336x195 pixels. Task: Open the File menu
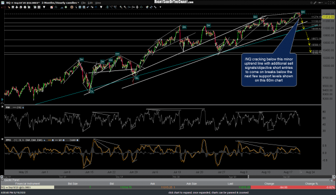(83, 3)
